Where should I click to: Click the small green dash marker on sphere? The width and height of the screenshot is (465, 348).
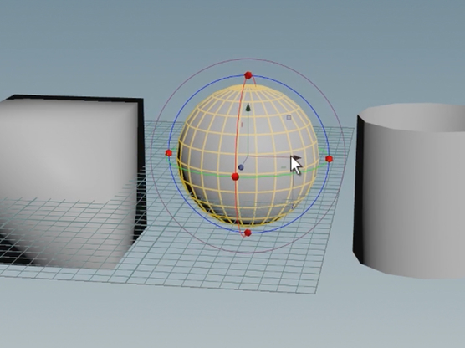[x=284, y=167]
